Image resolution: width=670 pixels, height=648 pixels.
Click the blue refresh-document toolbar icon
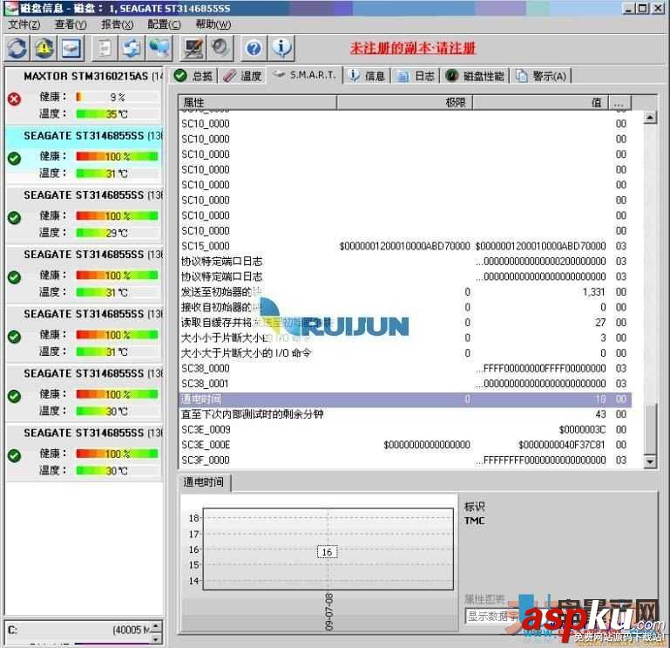(x=132, y=48)
